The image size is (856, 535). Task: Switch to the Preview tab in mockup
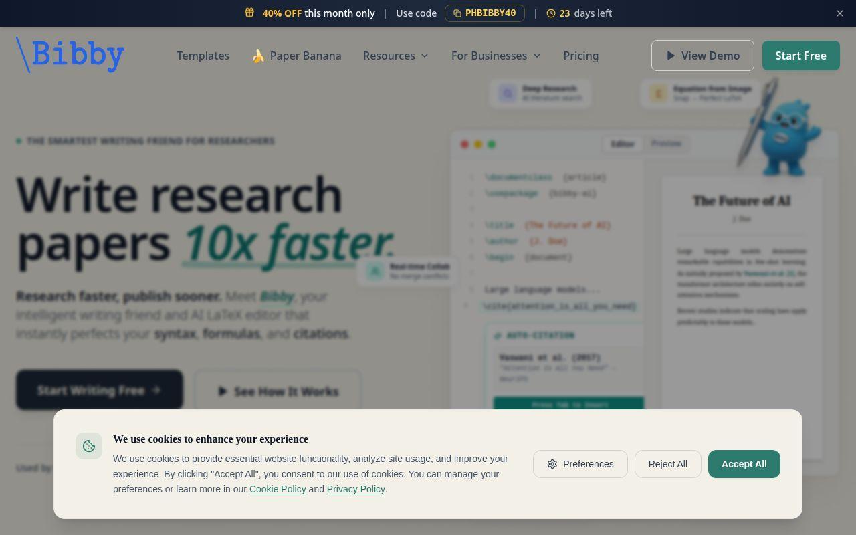[x=666, y=144]
